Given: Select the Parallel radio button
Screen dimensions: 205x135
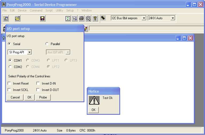Looking at the screenshot, I should click(47, 44).
